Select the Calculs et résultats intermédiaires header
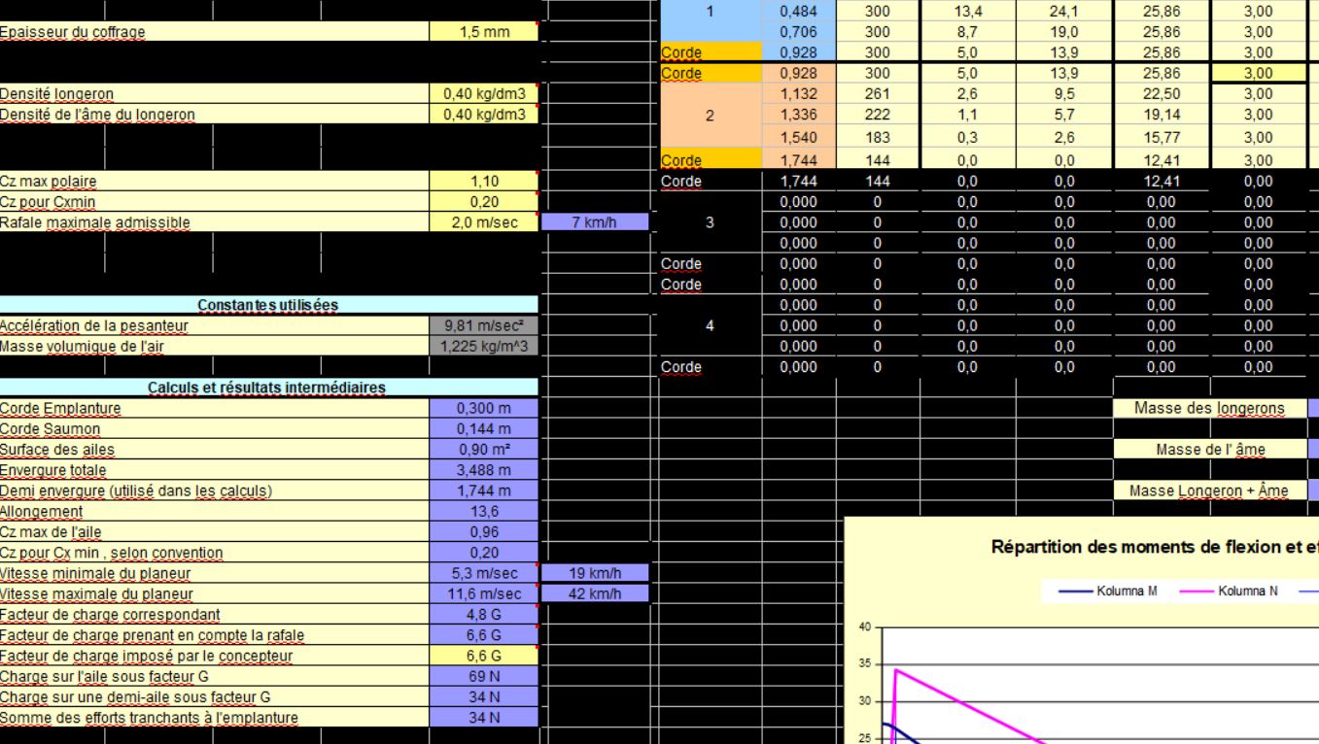The height and width of the screenshot is (744, 1319). pyautogui.click(x=268, y=388)
